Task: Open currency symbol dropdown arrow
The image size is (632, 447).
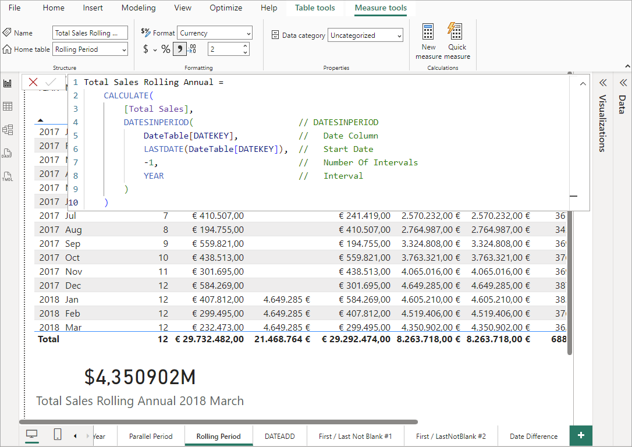Action: pos(155,50)
